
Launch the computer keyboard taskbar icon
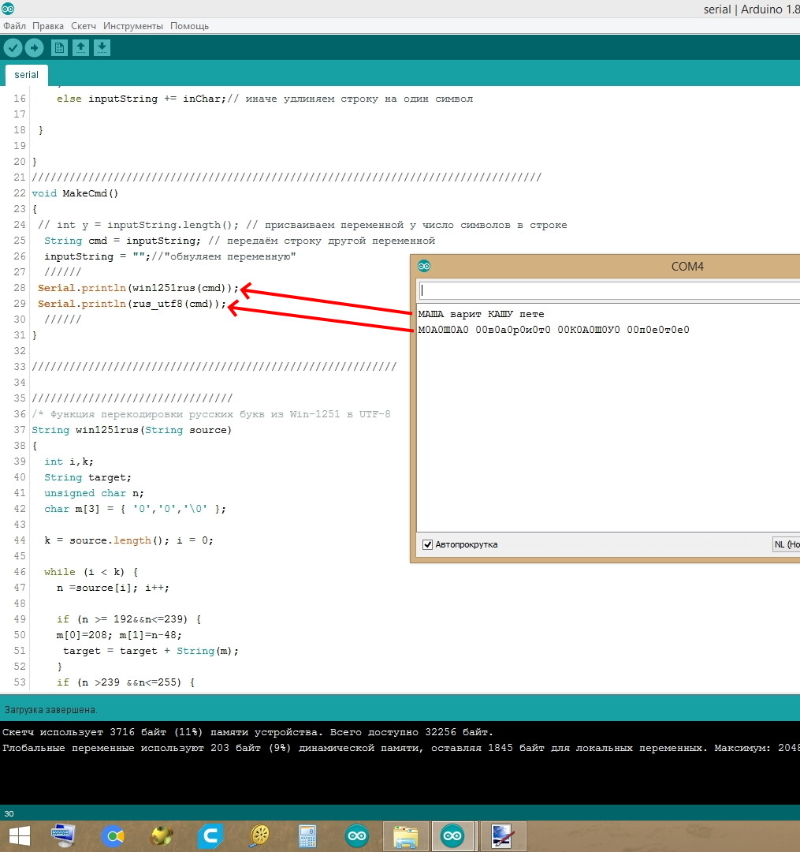(x=63, y=835)
